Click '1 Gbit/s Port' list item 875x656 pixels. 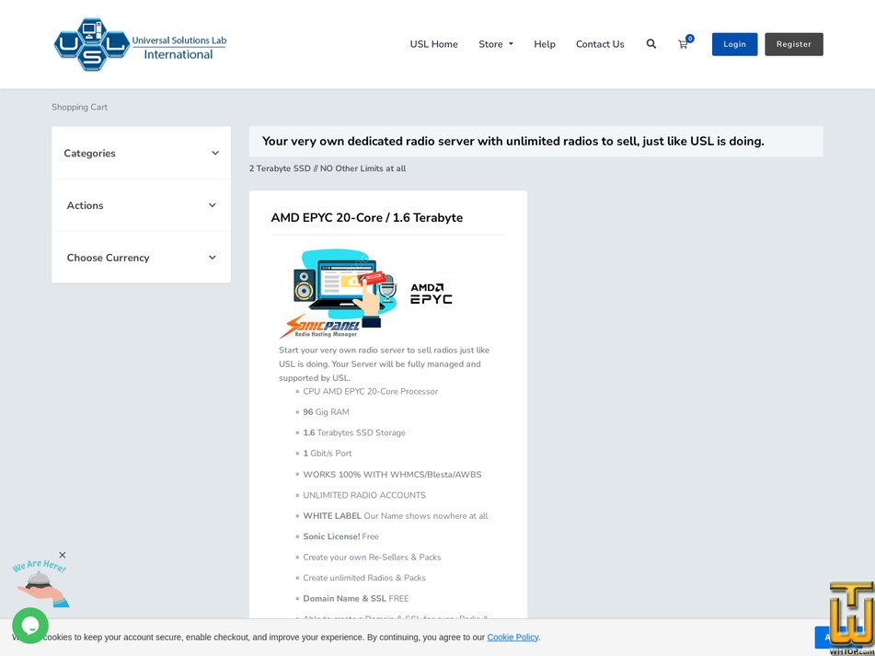[327, 454]
